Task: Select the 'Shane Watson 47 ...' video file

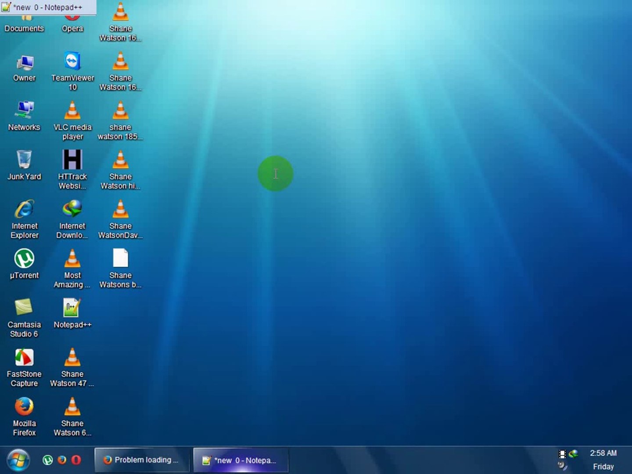Action: (72, 367)
